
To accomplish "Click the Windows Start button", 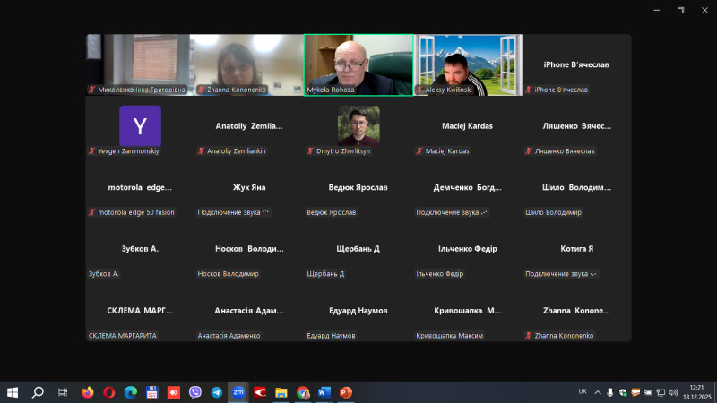I will click(x=13, y=392).
